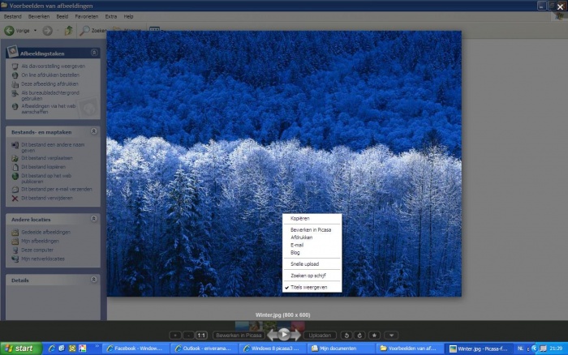Click Dit bestand een andere naam geven
Viewport: 568px width, 355px height.
(53, 148)
